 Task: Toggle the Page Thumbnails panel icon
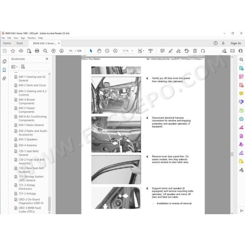[x=4, y=61]
